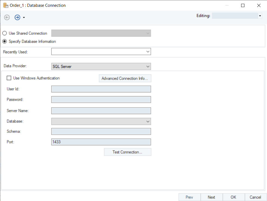Expand the Data Provider combo box
267x201 pixels.
[x=148, y=66]
